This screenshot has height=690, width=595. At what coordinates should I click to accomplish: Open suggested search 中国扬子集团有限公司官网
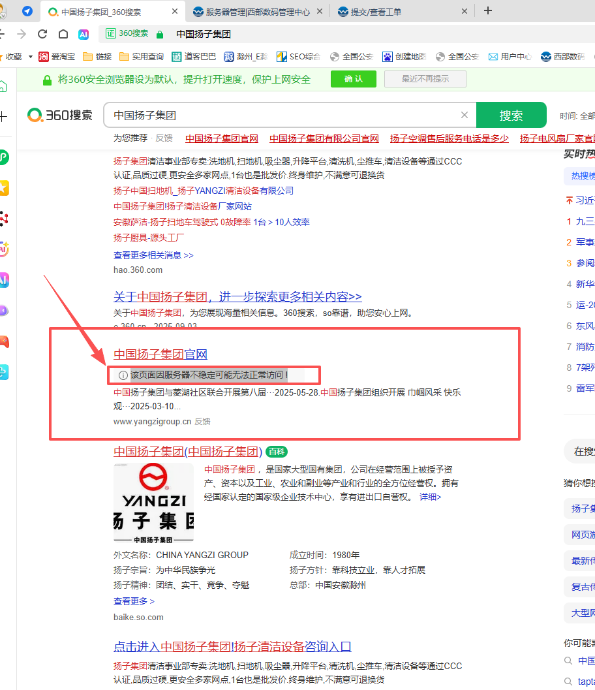tap(324, 138)
